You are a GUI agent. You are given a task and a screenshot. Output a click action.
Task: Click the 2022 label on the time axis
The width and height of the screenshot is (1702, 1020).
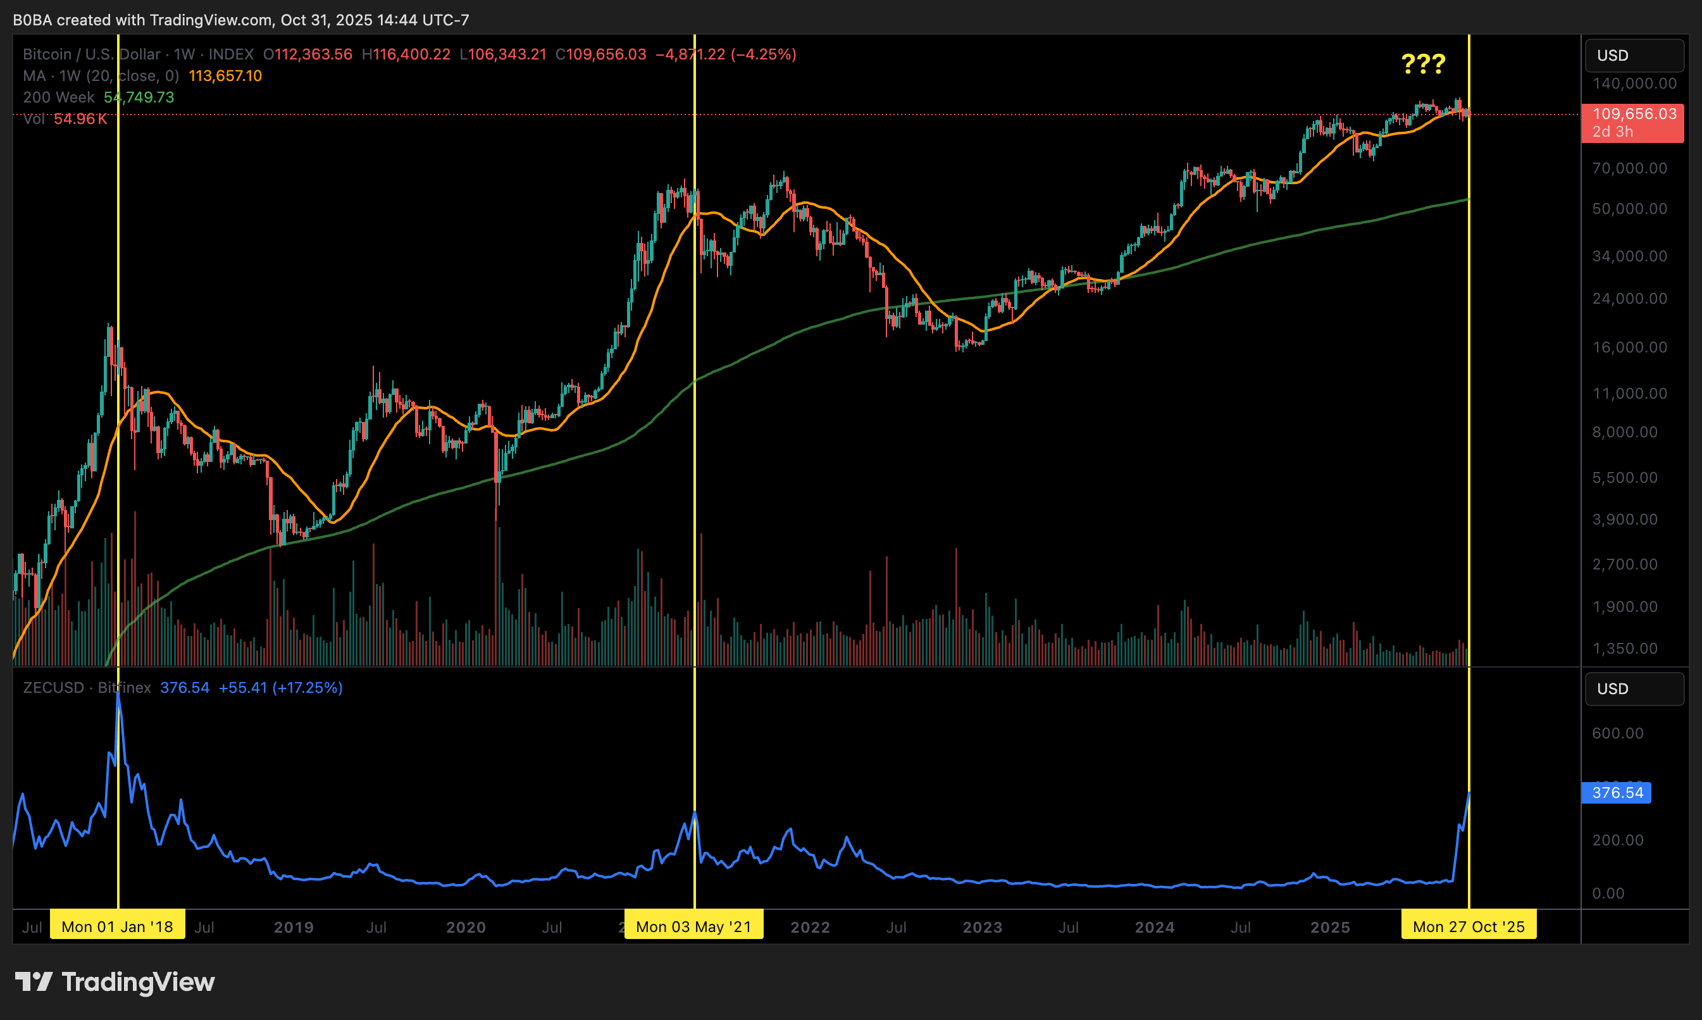coord(809,926)
